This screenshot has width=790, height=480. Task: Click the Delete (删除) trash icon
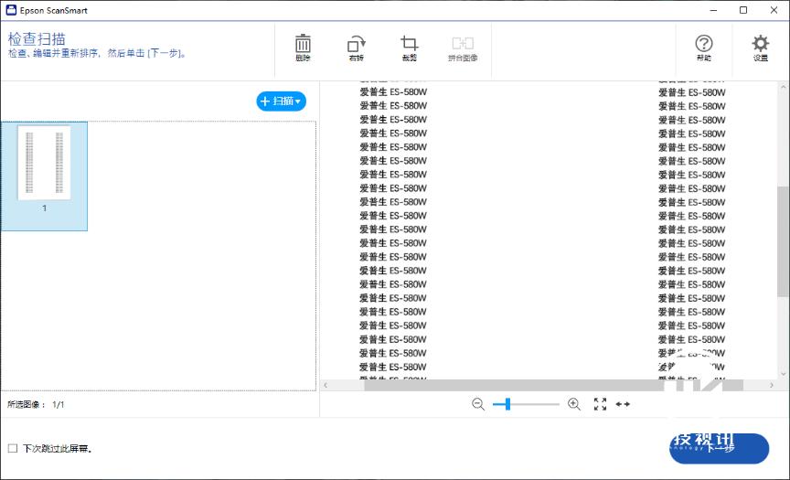(303, 48)
